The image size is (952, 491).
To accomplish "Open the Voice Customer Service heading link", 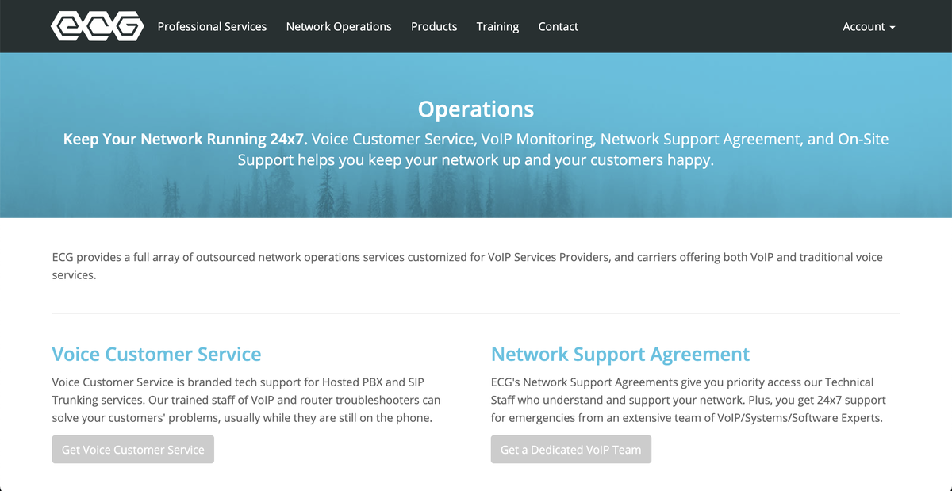I will [x=156, y=354].
